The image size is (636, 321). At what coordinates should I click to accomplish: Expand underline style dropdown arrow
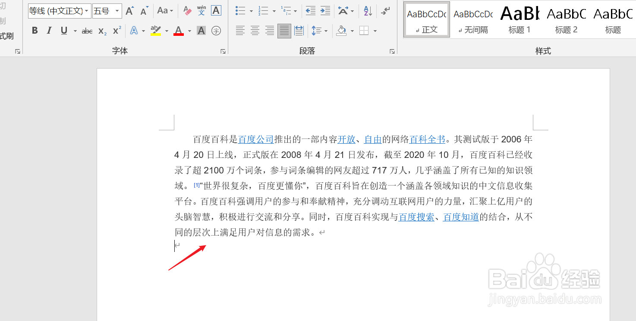click(75, 31)
